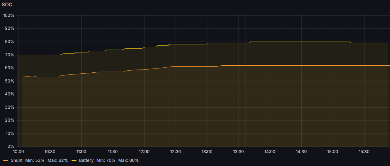Click the Battery 'Max: 80%' legend value
The height and width of the screenshot is (166, 390).
[128, 160]
